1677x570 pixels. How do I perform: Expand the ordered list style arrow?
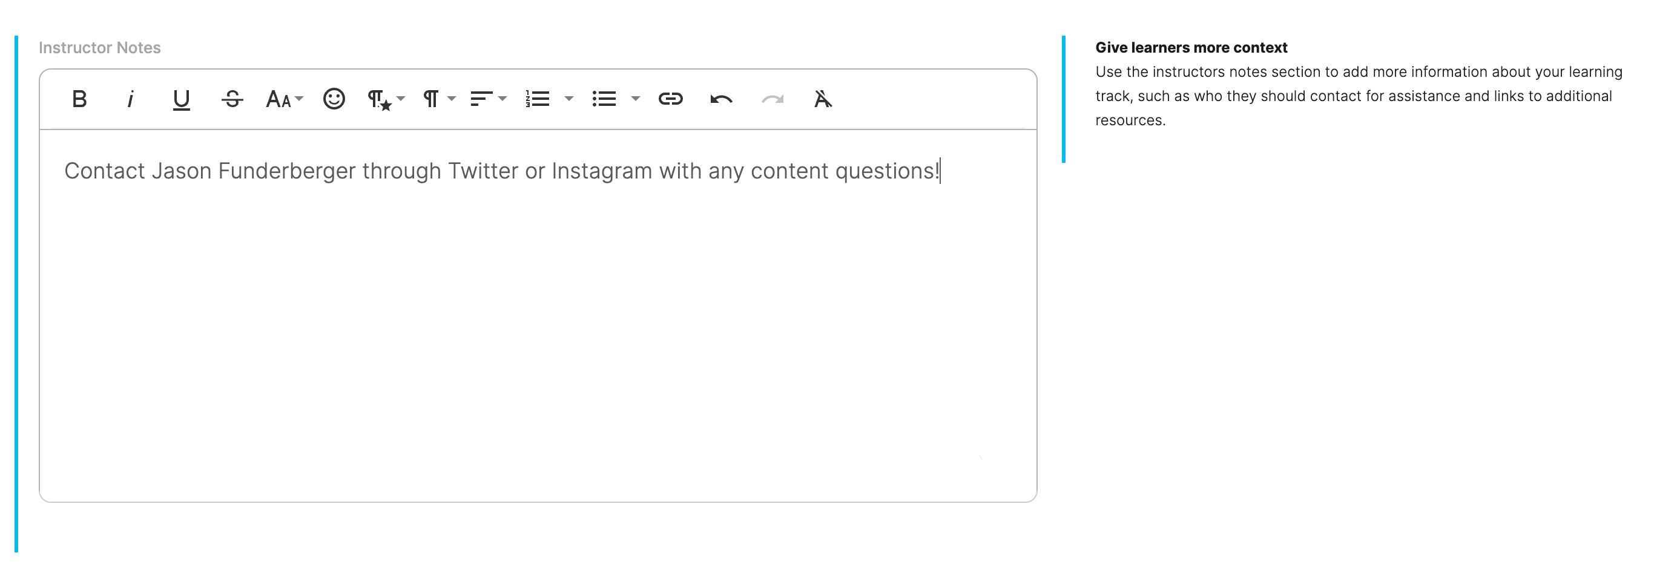569,99
